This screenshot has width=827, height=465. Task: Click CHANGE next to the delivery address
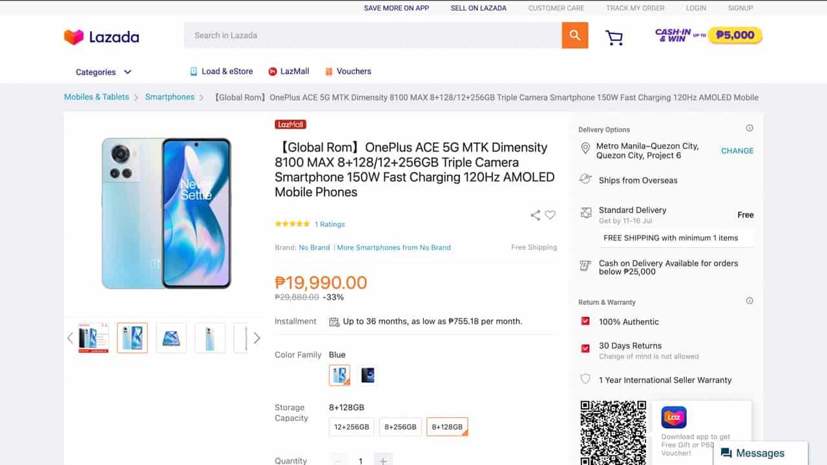point(737,150)
